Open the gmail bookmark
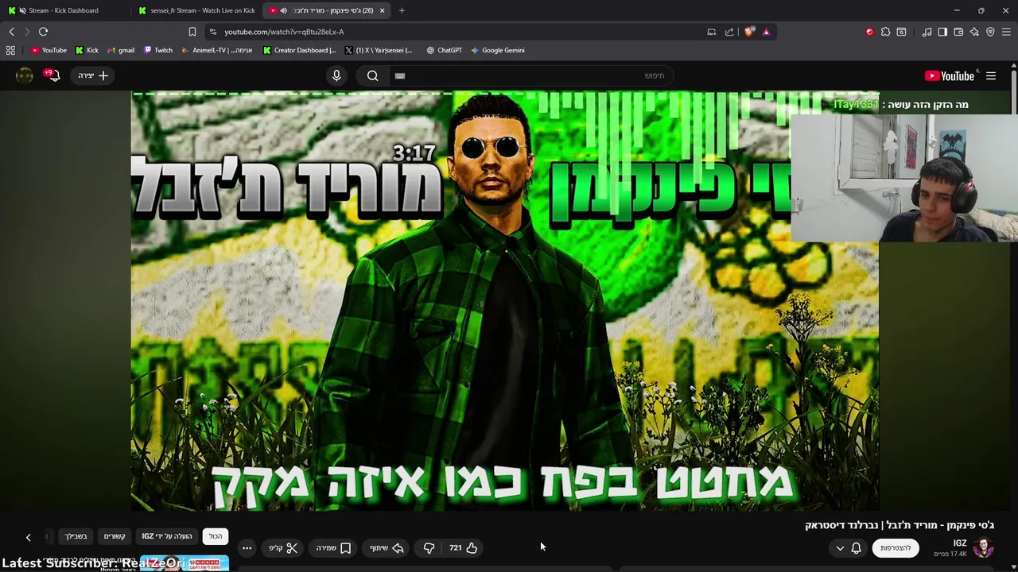Viewport: 1018px width, 572px height. tap(121, 50)
